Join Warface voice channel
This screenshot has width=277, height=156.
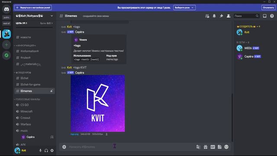click(35, 124)
